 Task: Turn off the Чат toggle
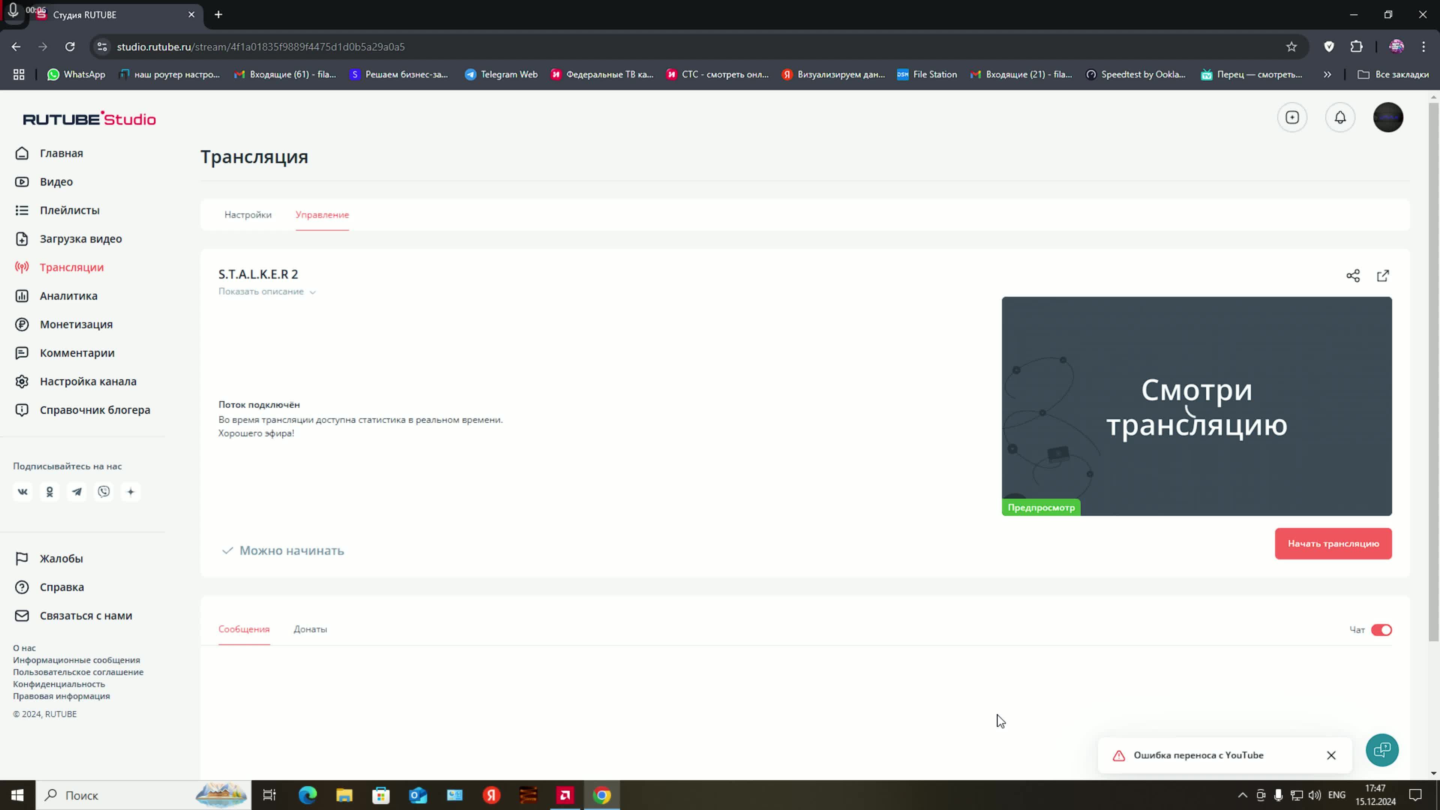point(1381,630)
